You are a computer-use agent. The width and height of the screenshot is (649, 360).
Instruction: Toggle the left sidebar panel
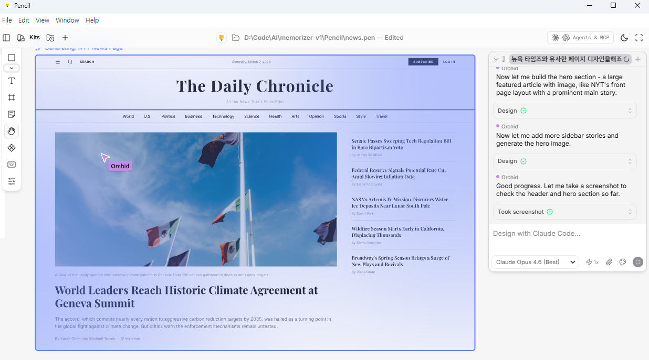6,38
